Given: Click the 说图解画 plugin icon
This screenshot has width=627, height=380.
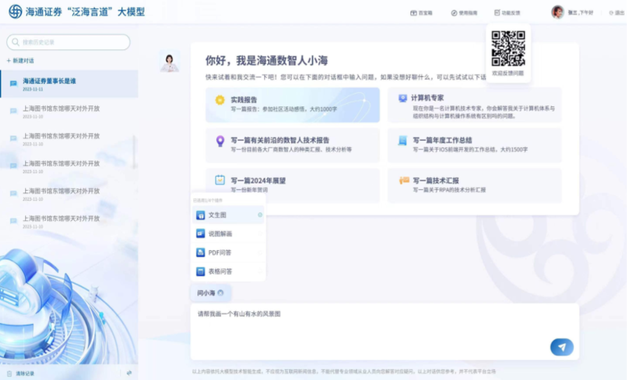Looking at the screenshot, I should click(x=200, y=234).
